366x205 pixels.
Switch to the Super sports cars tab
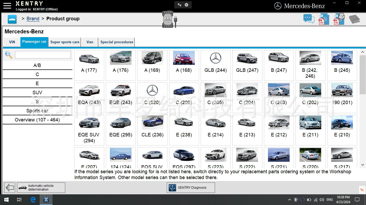[x=65, y=42]
